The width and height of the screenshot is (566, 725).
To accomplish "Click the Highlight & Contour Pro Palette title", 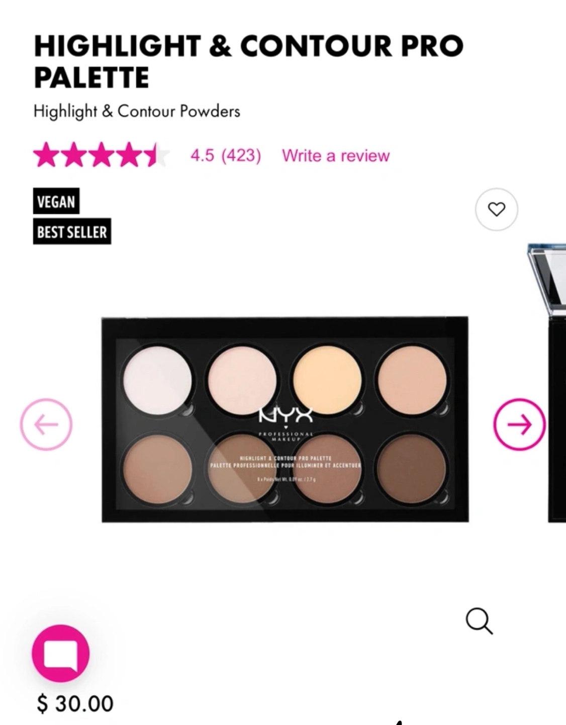I will (x=249, y=61).
